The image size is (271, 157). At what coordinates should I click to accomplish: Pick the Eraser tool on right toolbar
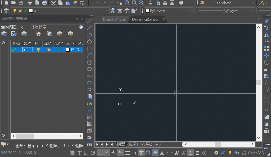(267, 21)
